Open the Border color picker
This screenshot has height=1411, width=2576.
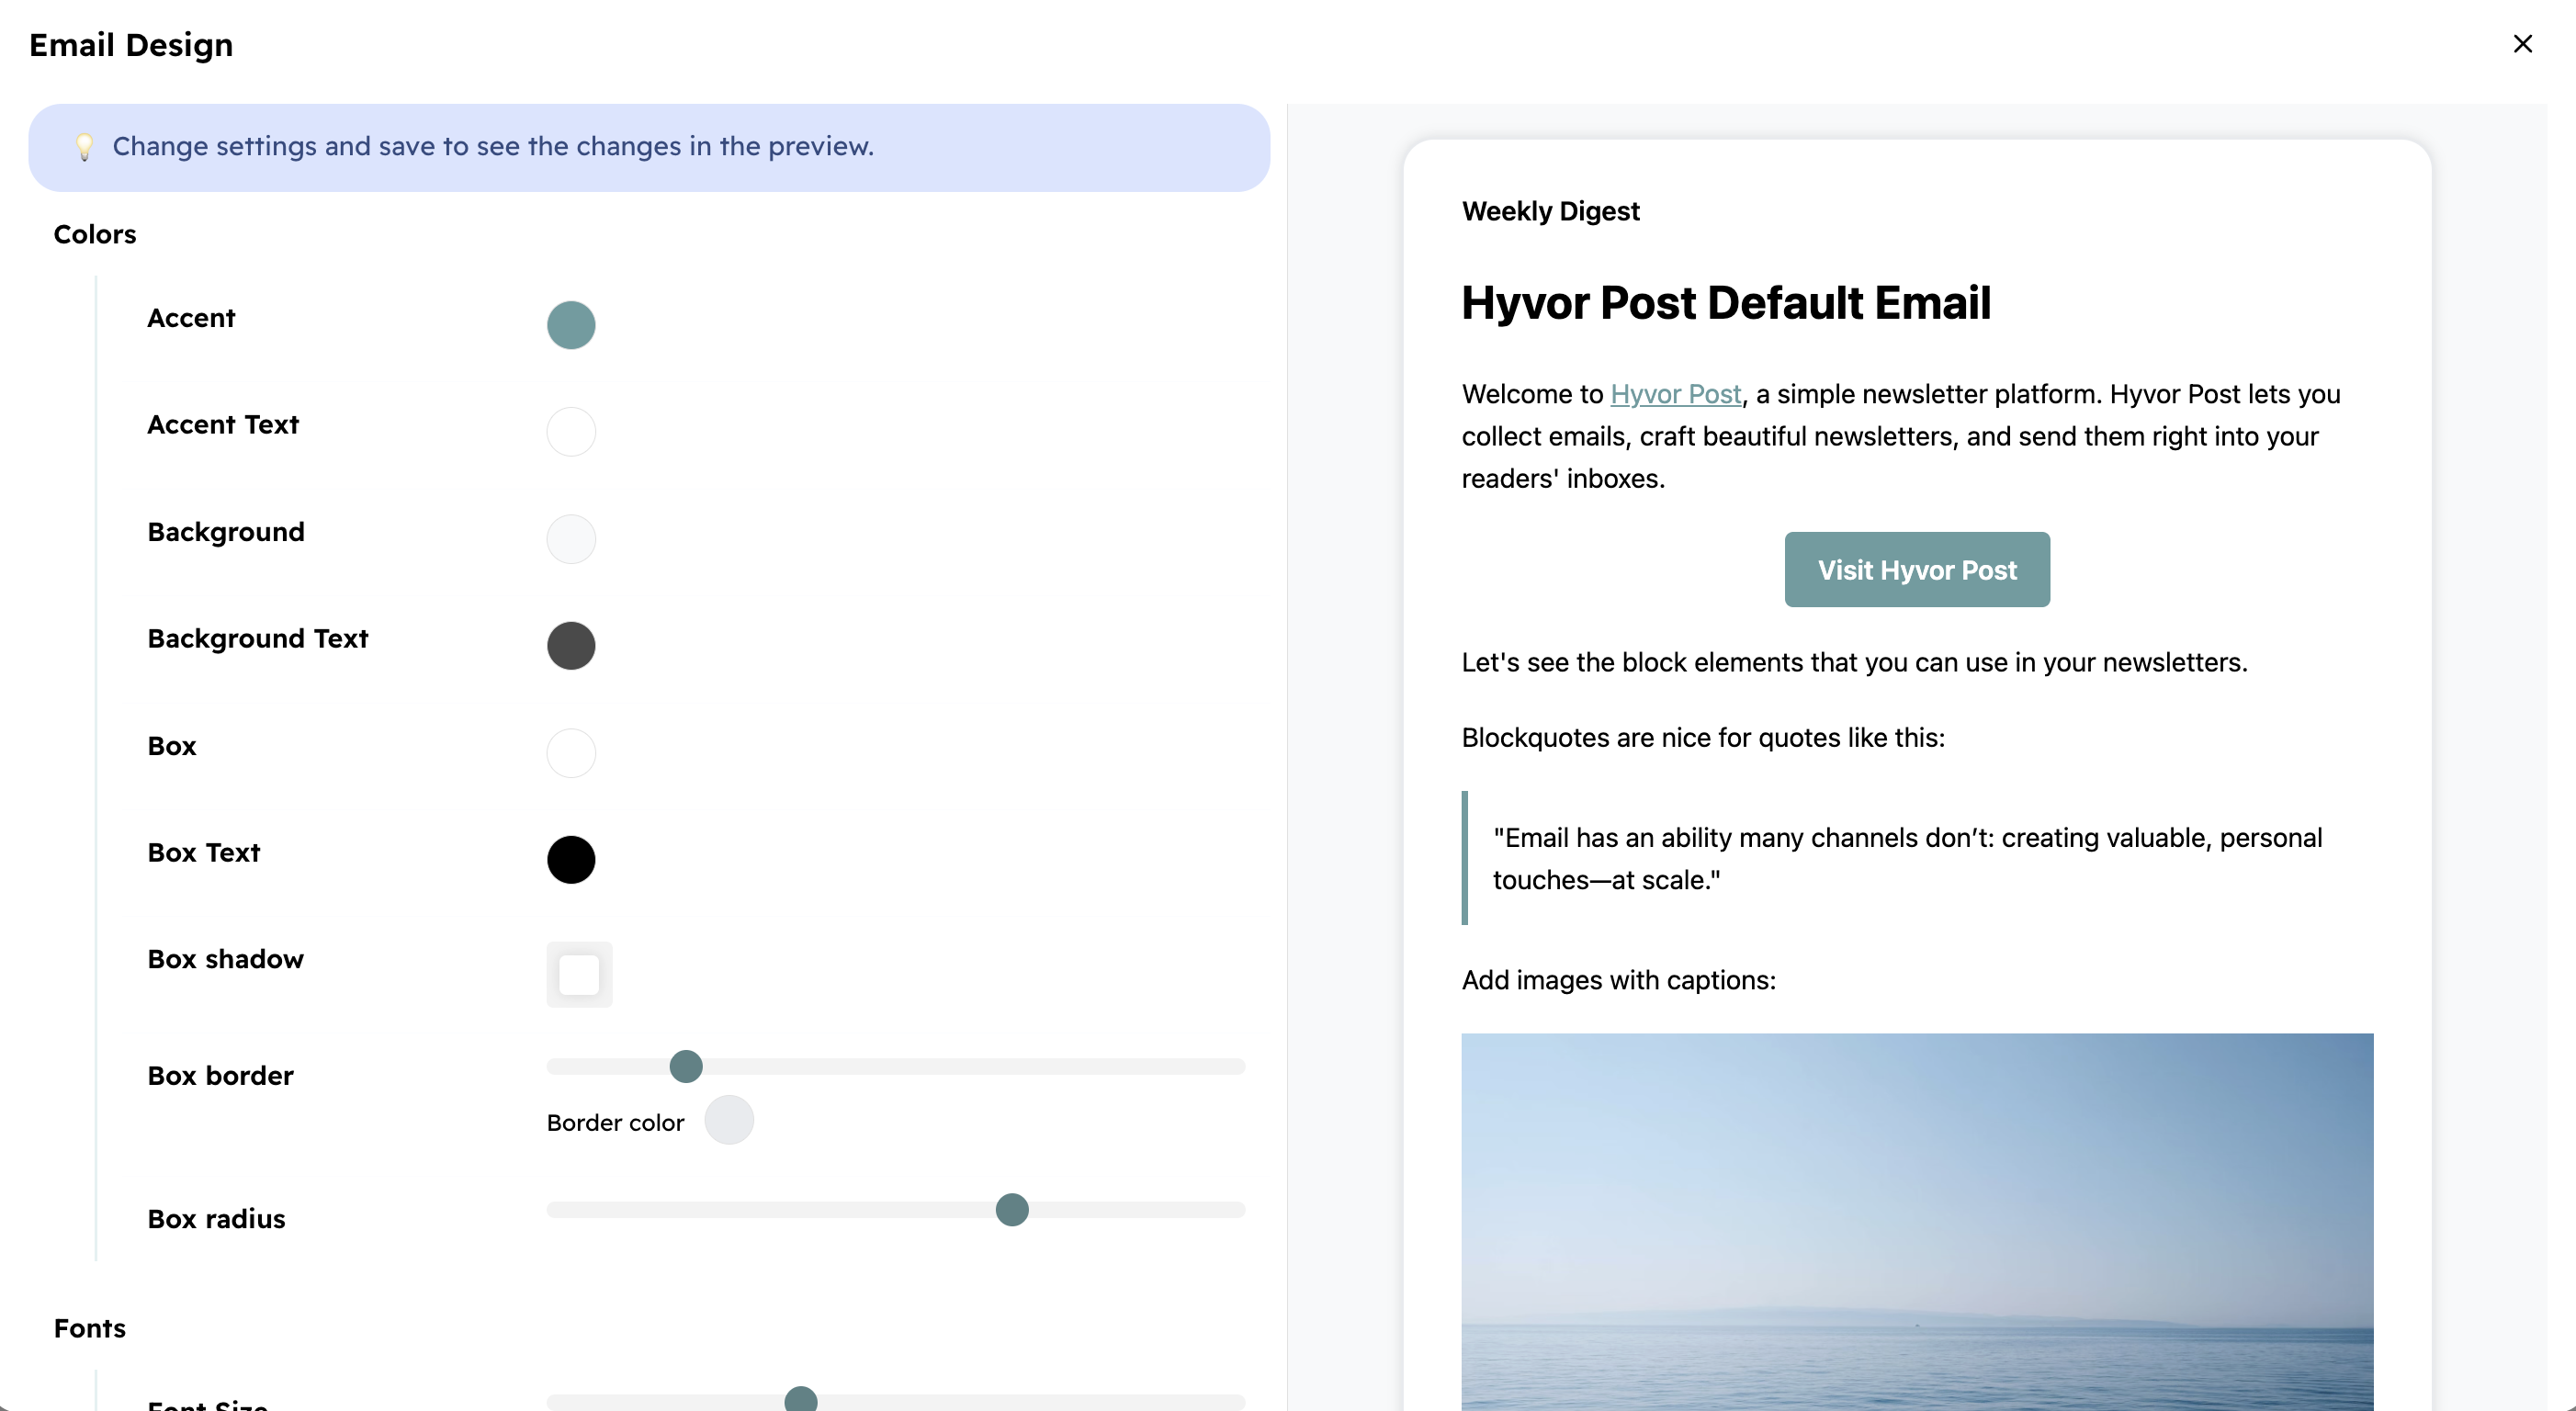(729, 1121)
